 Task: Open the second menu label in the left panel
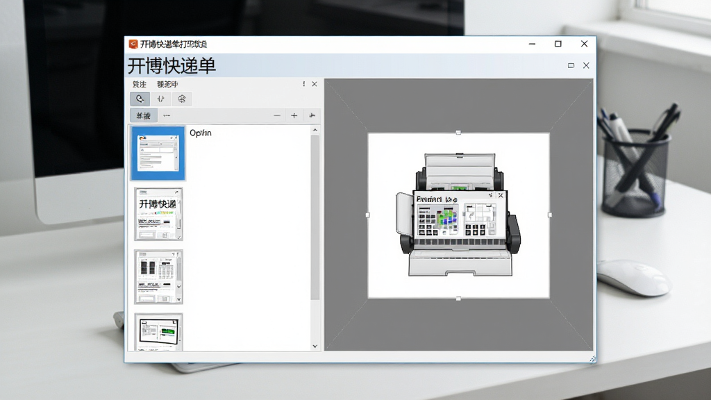[x=167, y=84]
